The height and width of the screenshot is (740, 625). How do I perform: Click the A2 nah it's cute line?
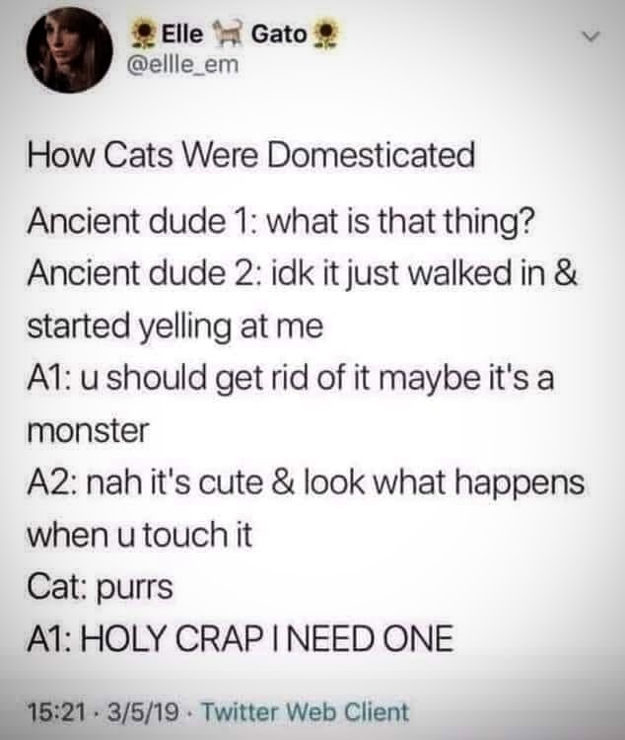point(306,482)
